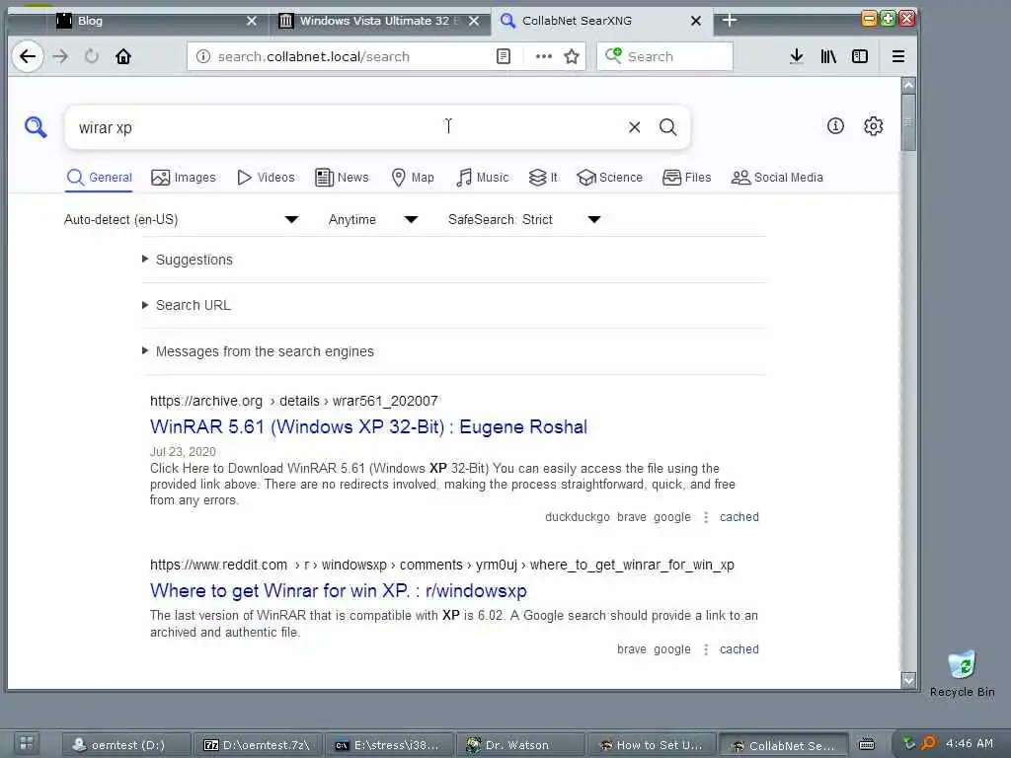Click the taskbar start menu icon
The width and height of the screenshot is (1011, 758).
(x=27, y=744)
